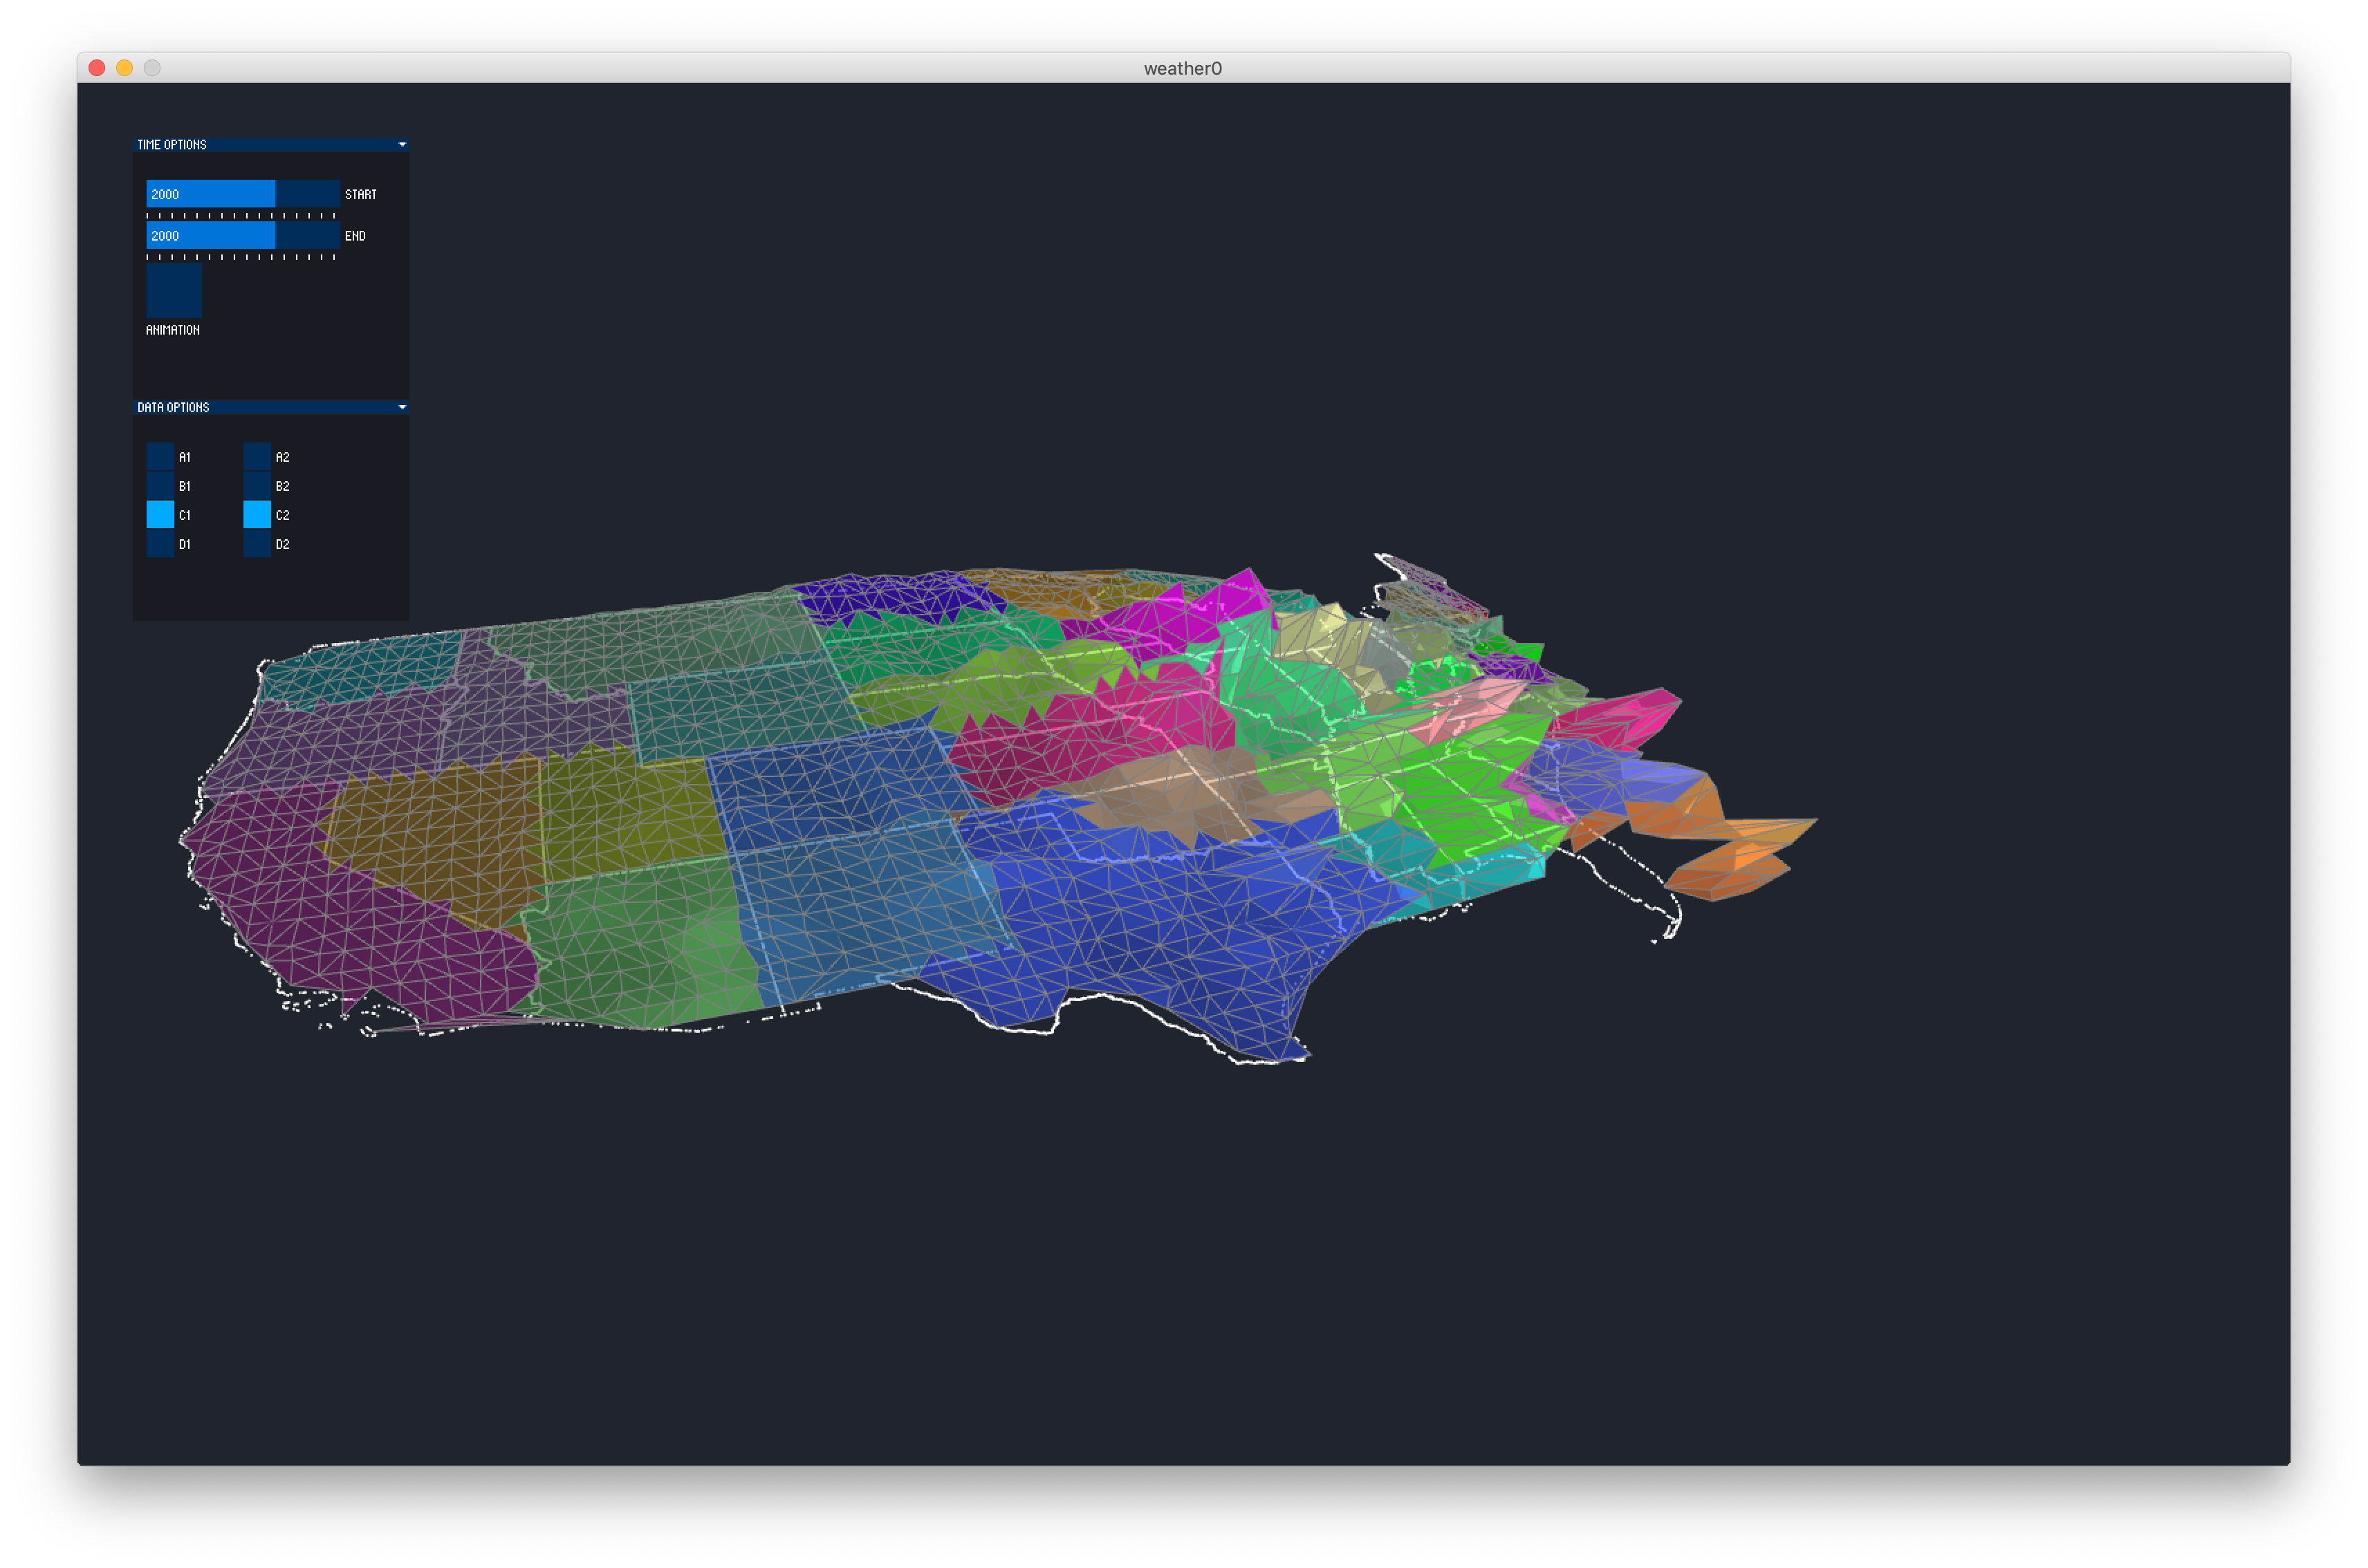Enable the A2 data checkbox
The width and height of the screenshot is (2368, 1568).
click(x=257, y=457)
